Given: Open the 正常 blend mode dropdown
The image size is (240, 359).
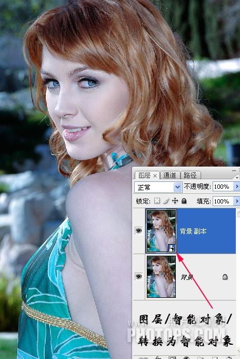Looking at the screenshot, I should (158, 188).
